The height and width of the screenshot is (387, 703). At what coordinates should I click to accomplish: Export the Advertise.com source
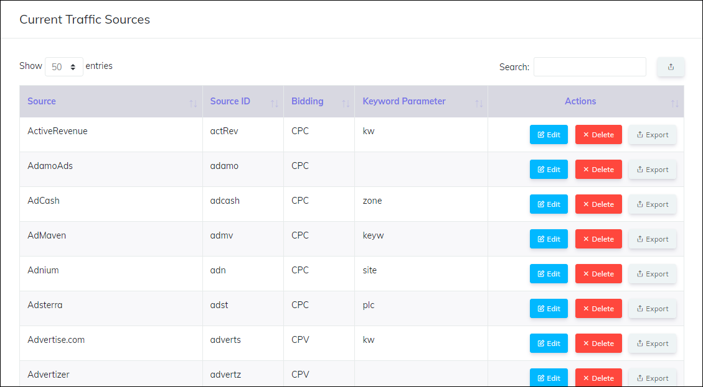(x=653, y=343)
